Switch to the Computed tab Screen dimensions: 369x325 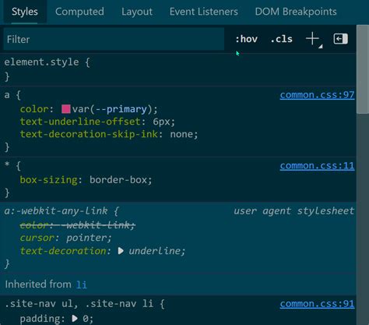click(79, 12)
